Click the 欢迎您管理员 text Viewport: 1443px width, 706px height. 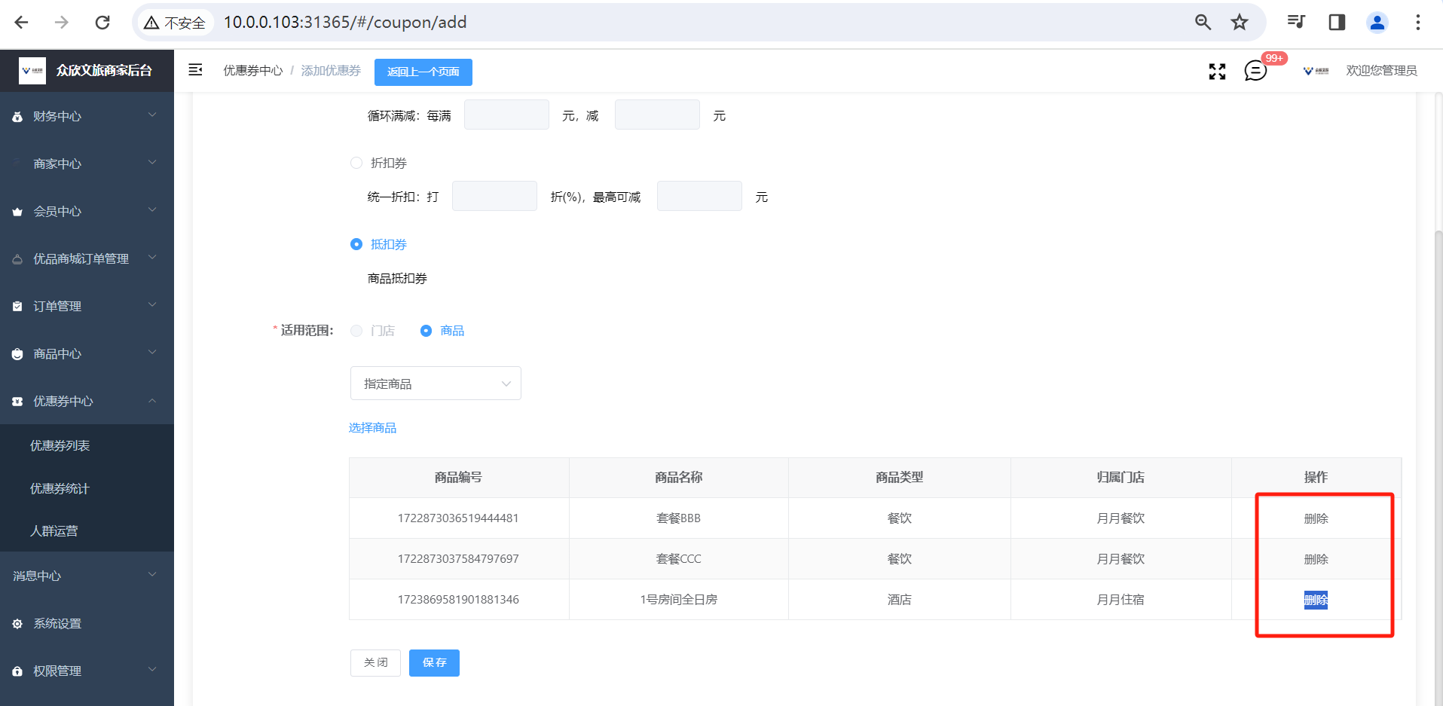[x=1381, y=71]
